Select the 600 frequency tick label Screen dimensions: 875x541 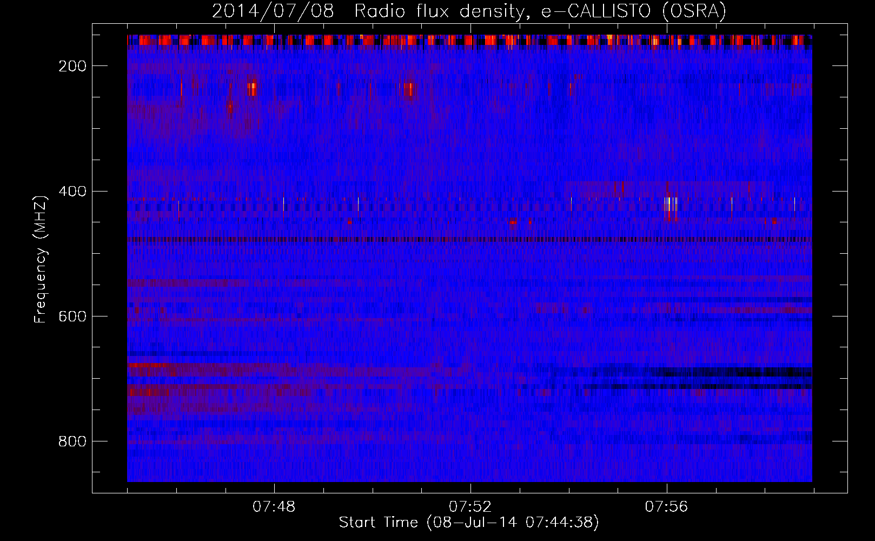72,316
